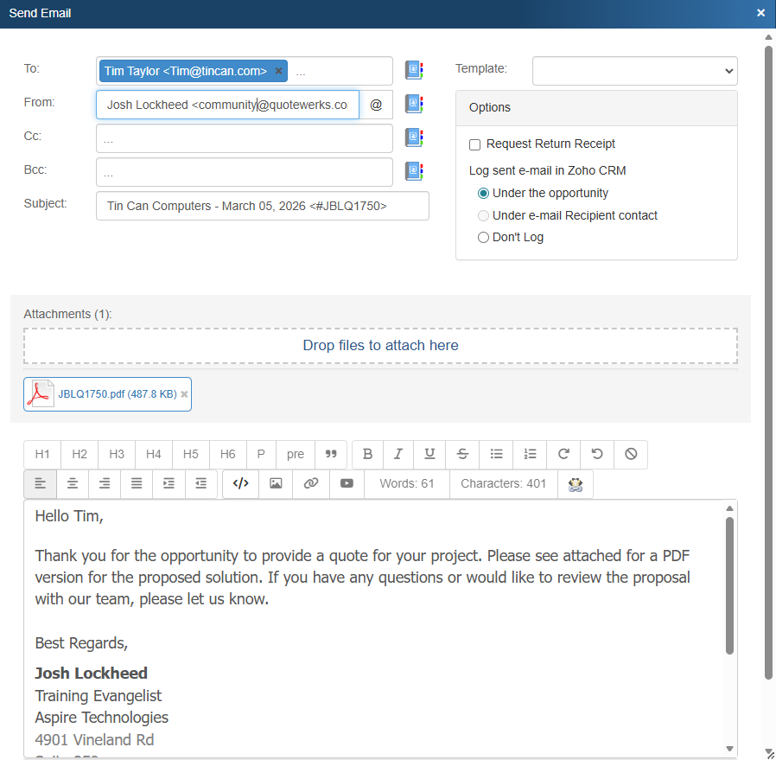Remove Tim Taylor from the To recipients

click(278, 71)
